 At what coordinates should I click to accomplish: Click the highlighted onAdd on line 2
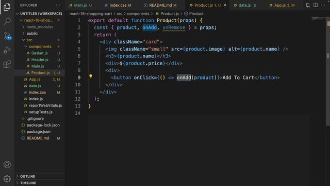click(150, 27)
